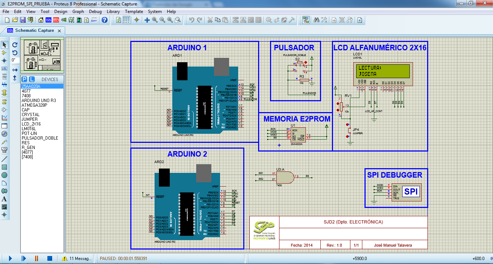The width and height of the screenshot is (493, 264).
Task: Create a new project file
Action: (7, 20)
